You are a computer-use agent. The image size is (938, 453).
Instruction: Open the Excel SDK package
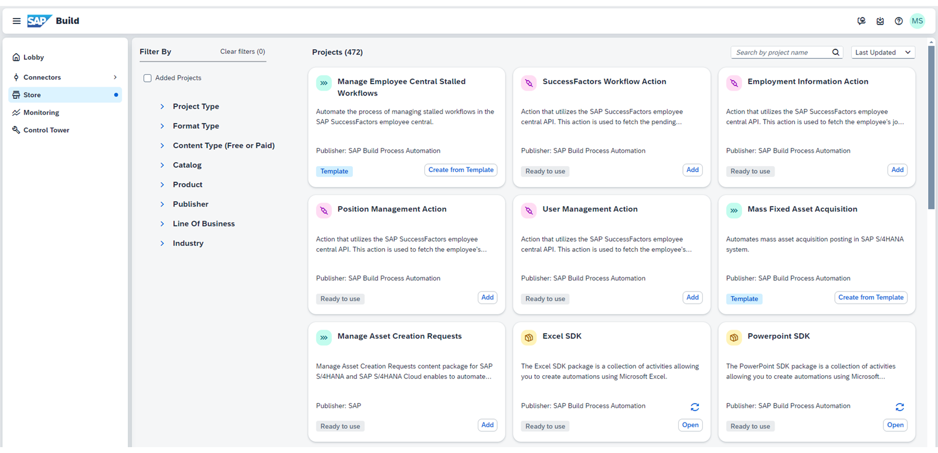tap(690, 425)
